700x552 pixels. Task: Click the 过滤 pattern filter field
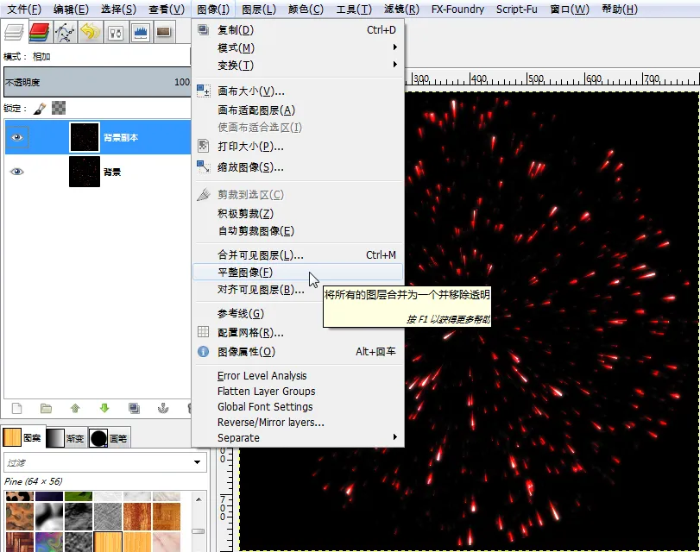coord(98,463)
